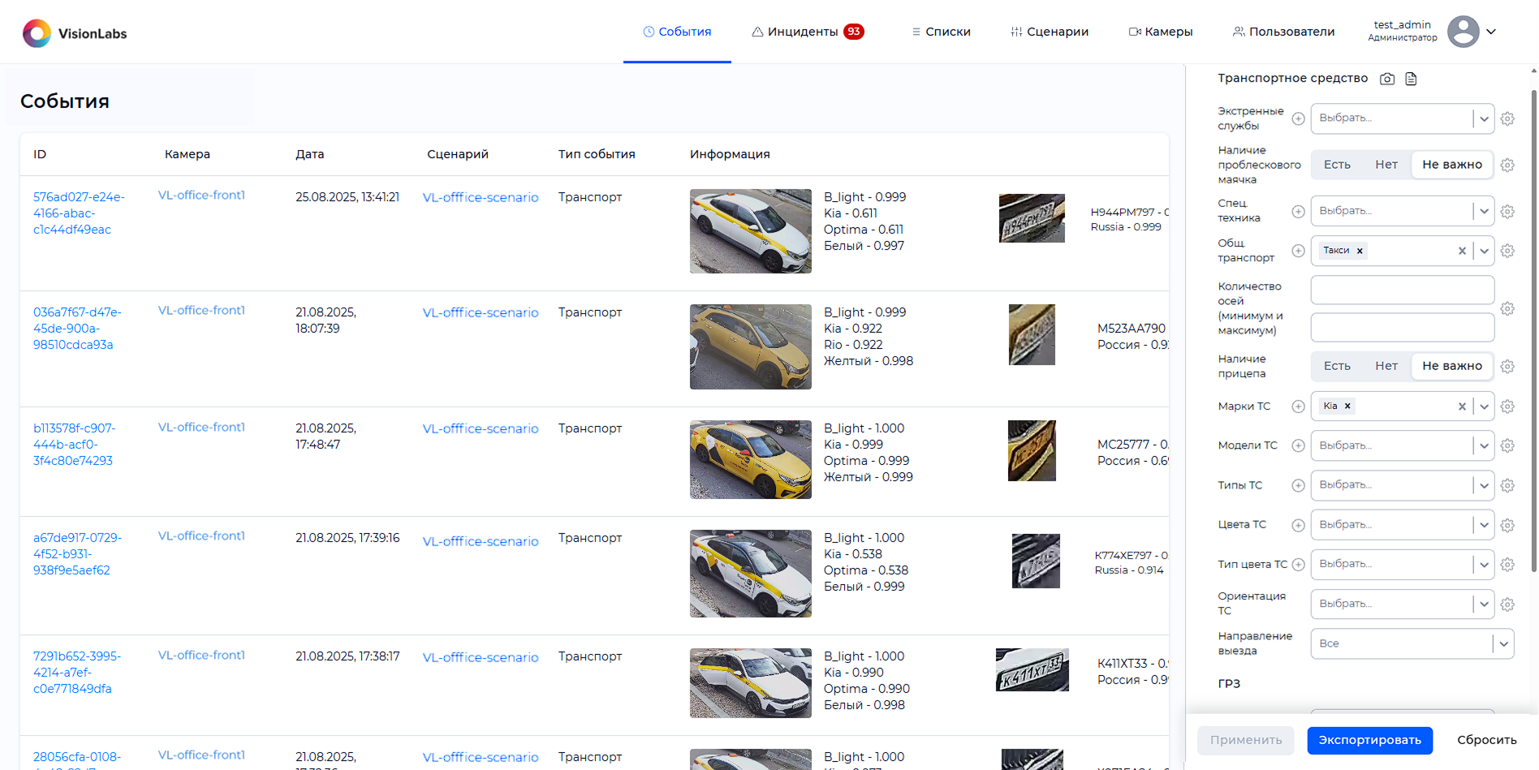Viewport: 1539px width, 770px height.
Task: Expand the test_admin account chevron
Action: pos(1491,32)
